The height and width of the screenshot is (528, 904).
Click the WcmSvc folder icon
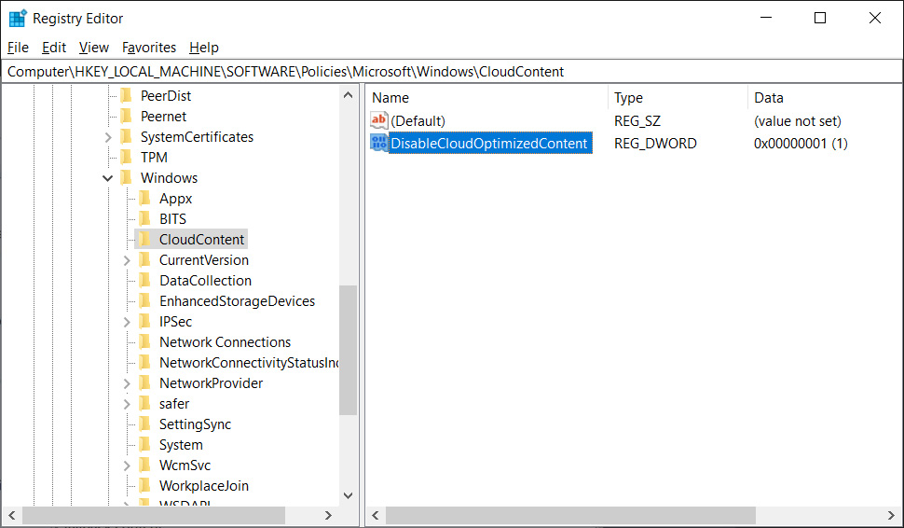[x=145, y=465]
